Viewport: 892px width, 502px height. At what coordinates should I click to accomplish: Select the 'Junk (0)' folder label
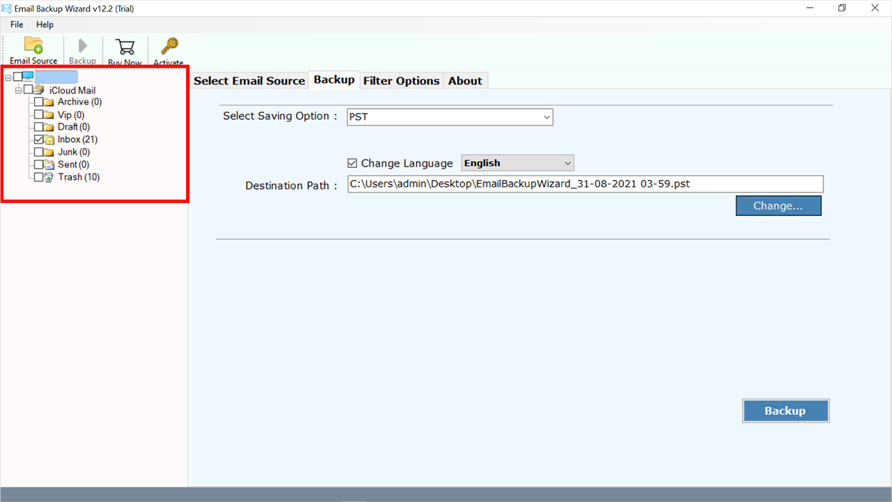(x=74, y=152)
